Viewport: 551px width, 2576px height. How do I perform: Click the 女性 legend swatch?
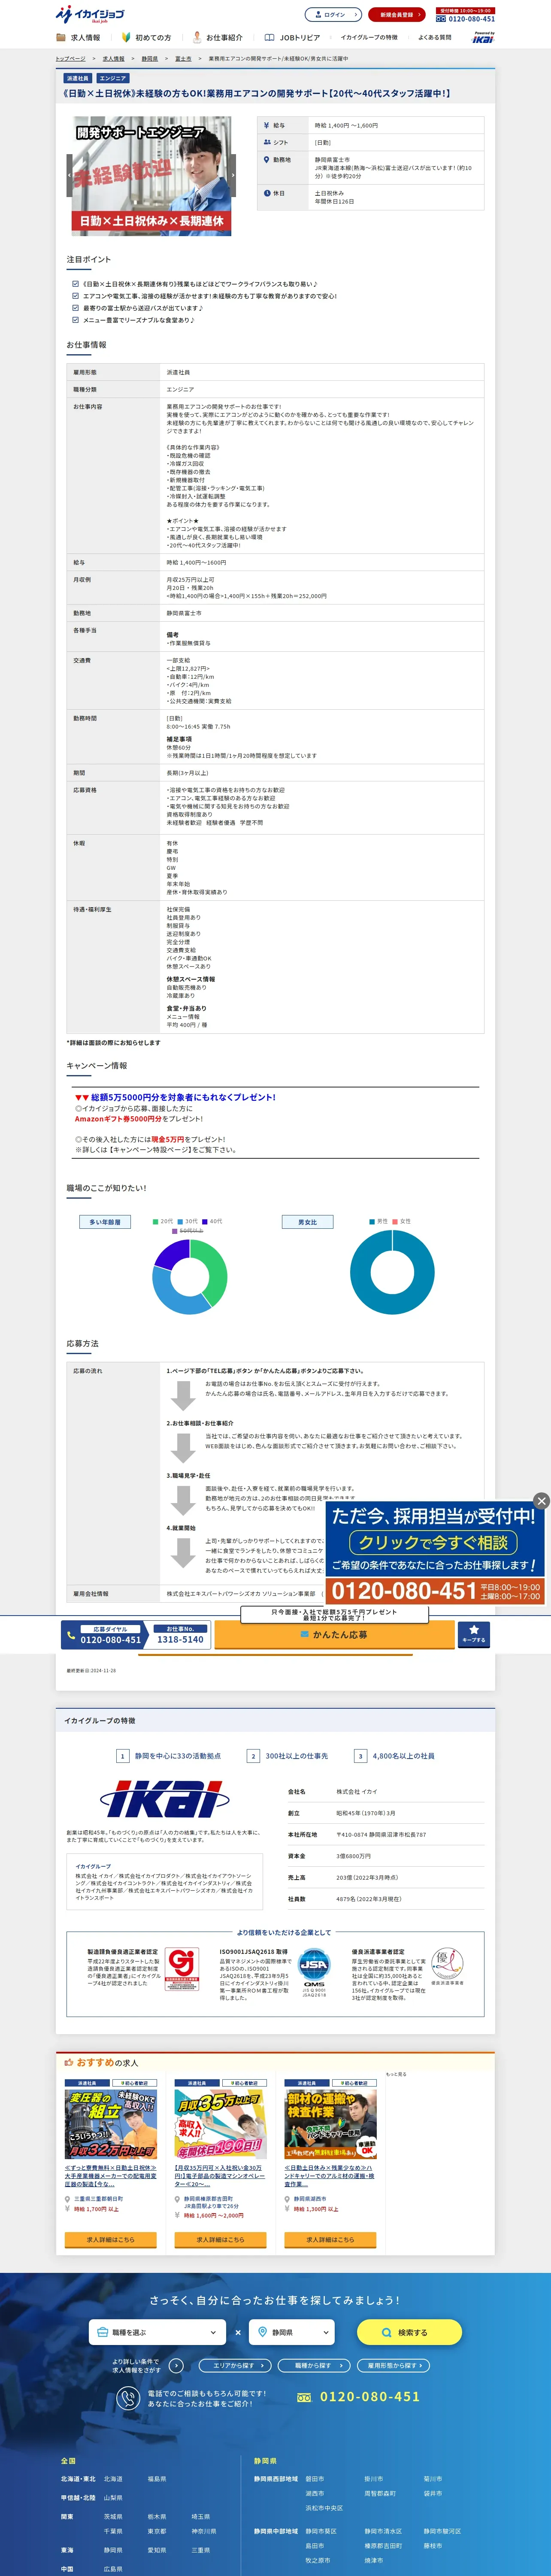point(395,1221)
